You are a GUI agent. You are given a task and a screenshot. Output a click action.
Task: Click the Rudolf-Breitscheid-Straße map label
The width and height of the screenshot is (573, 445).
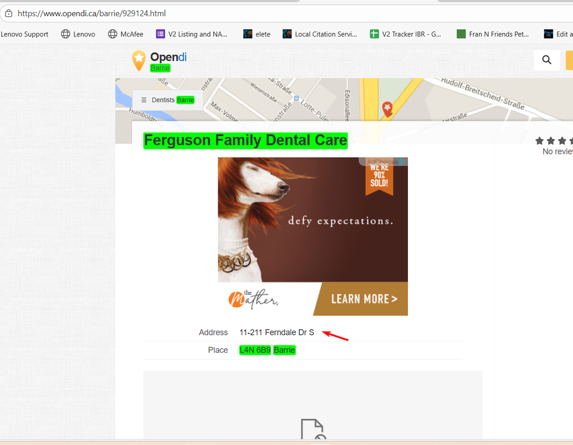click(482, 93)
